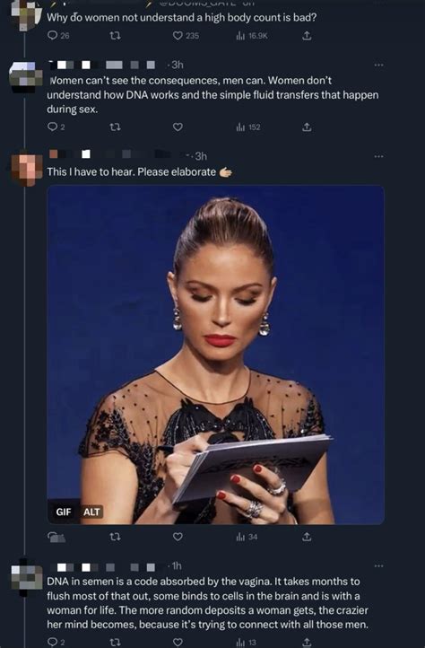Share the tweet with 16.9K views
This screenshot has height=648, width=425.
307,36
